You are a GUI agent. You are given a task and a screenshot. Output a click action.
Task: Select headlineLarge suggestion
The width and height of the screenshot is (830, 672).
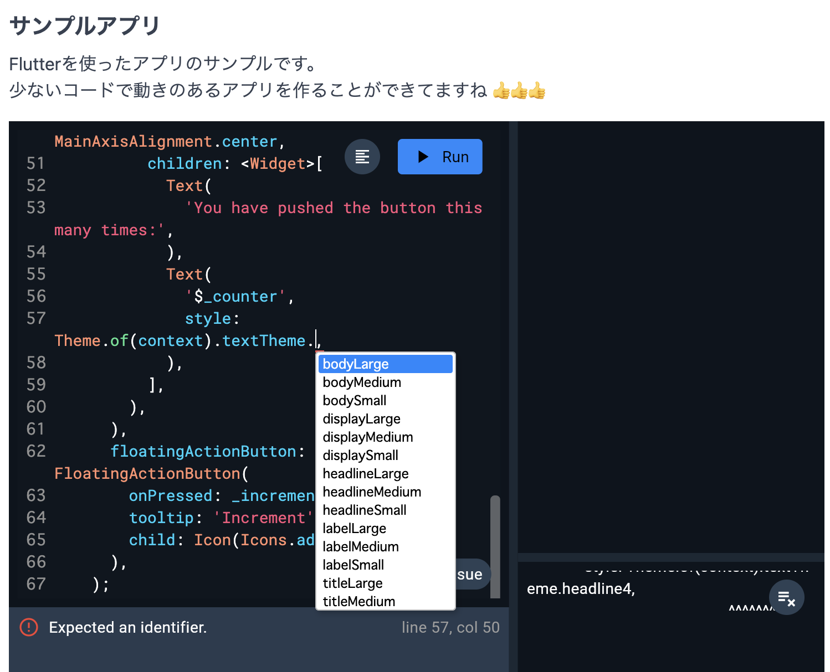click(x=386, y=474)
